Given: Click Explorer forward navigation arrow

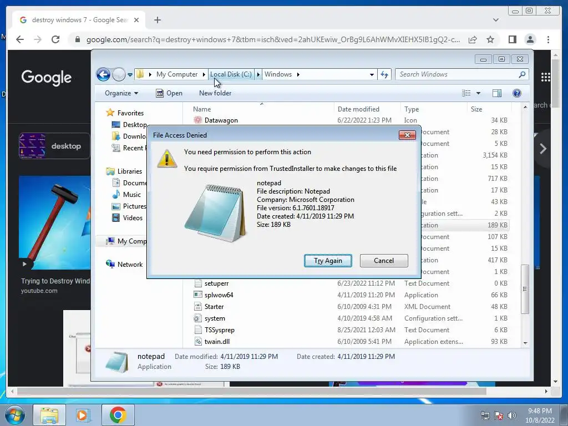Looking at the screenshot, I should click(x=119, y=75).
